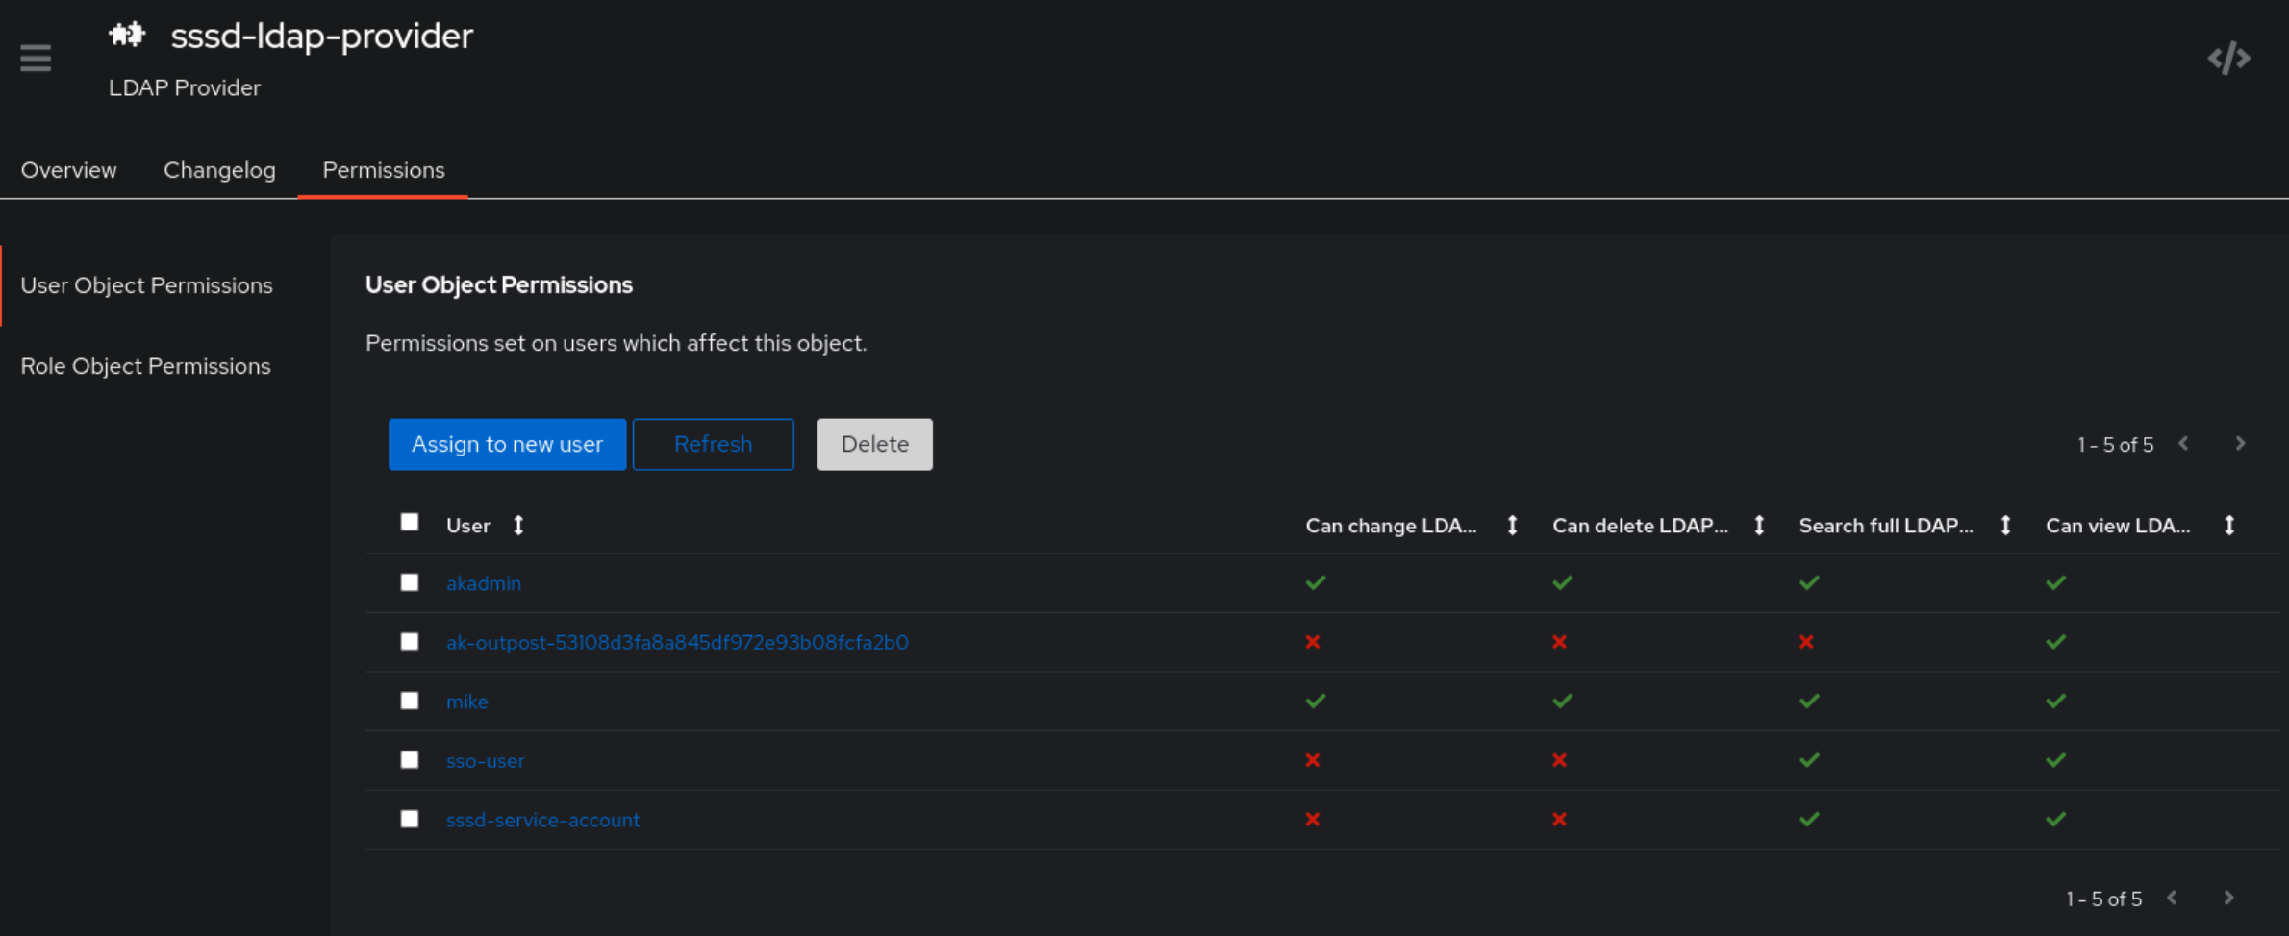Viewport: 2289px width, 936px height.
Task: Click ak-outpost's Search full LDAP red cross
Action: click(x=1806, y=642)
